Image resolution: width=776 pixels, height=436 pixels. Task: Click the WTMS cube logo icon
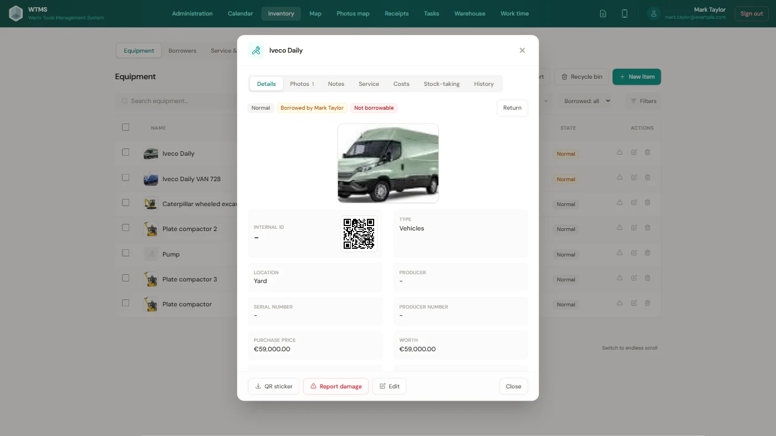16,13
